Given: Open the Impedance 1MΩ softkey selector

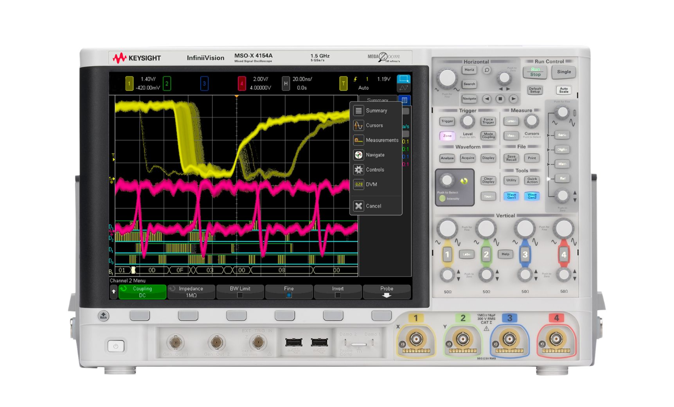Looking at the screenshot, I should click(190, 291).
